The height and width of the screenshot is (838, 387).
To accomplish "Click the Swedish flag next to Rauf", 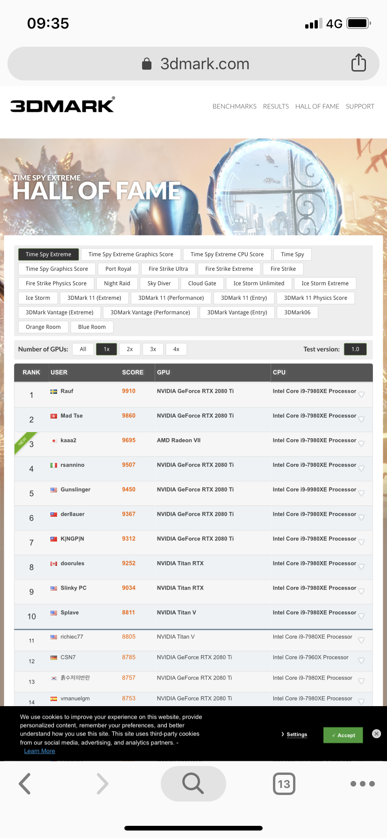I will (x=54, y=391).
